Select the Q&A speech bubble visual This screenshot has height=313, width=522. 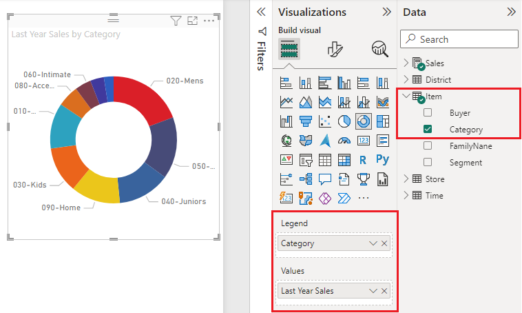[324, 179]
